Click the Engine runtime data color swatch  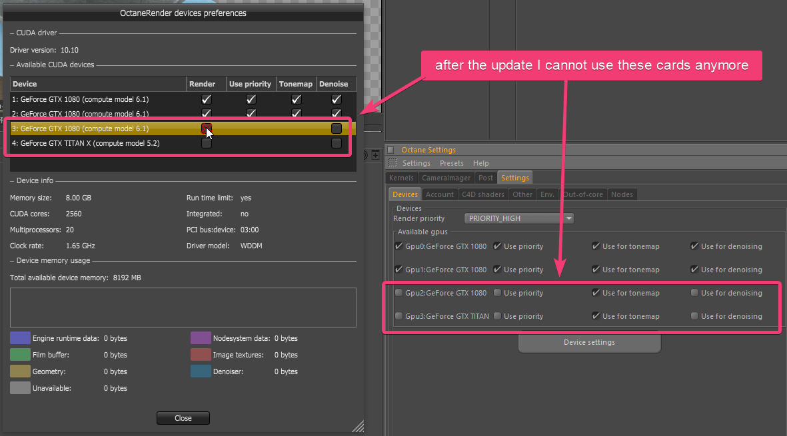click(20, 338)
